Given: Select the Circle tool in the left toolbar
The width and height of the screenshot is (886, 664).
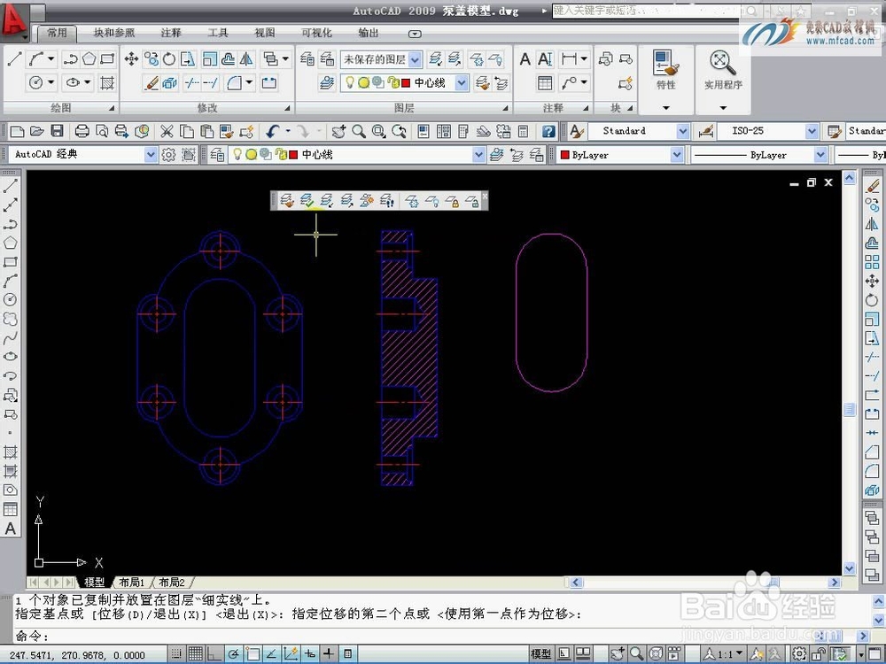Looking at the screenshot, I should coord(10,299).
